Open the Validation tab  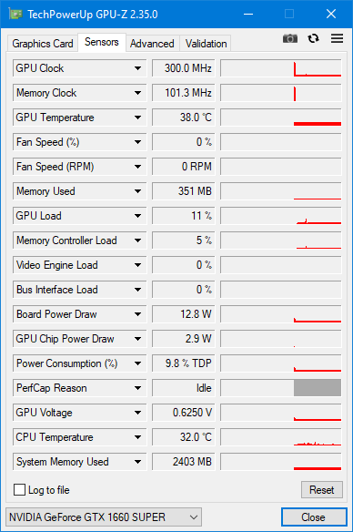coord(206,44)
